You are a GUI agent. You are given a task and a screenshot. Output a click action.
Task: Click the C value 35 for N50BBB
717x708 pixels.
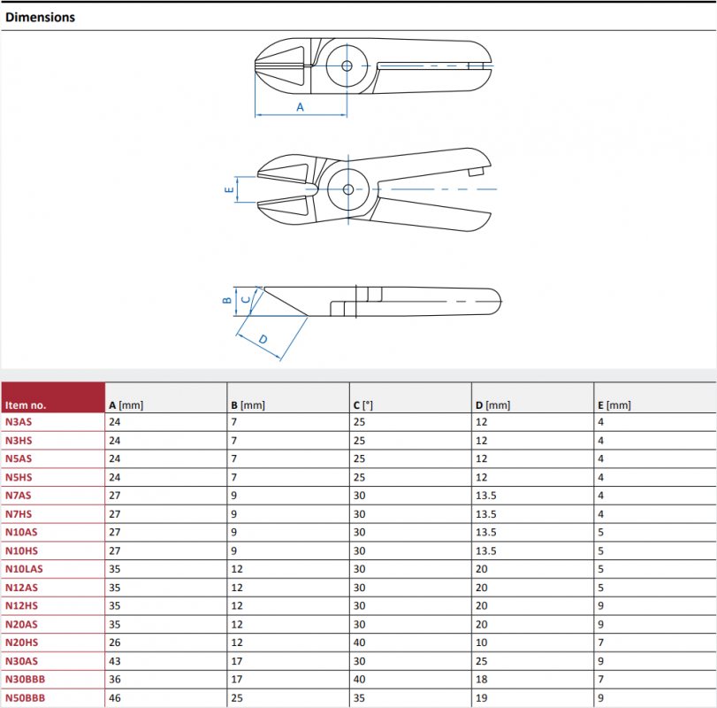tap(360, 698)
